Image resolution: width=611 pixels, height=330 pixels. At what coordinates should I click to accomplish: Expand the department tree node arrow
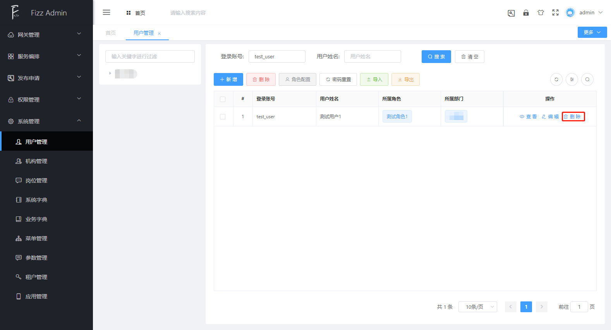[x=110, y=73]
